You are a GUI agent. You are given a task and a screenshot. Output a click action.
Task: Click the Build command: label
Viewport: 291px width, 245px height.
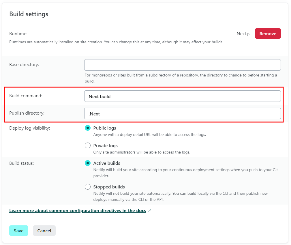click(x=26, y=96)
